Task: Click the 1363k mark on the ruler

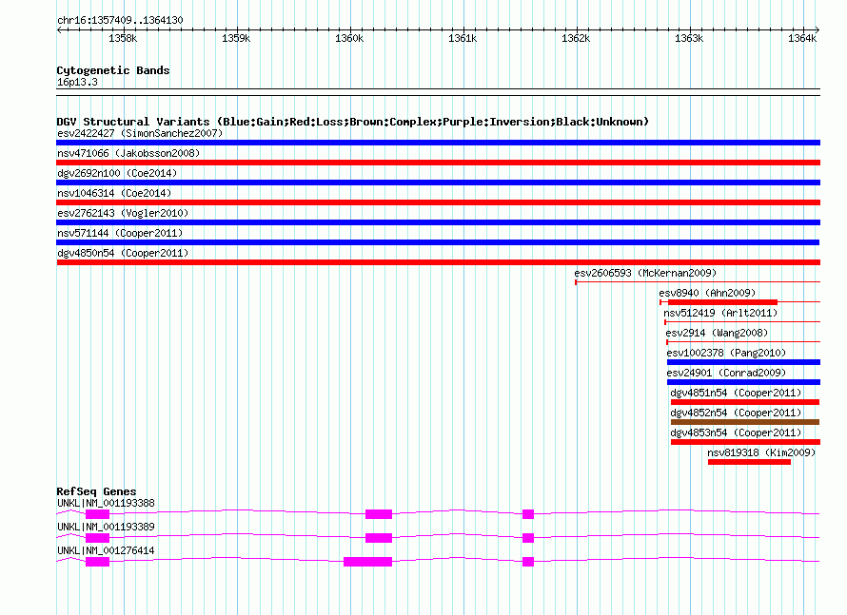Action: (688, 39)
